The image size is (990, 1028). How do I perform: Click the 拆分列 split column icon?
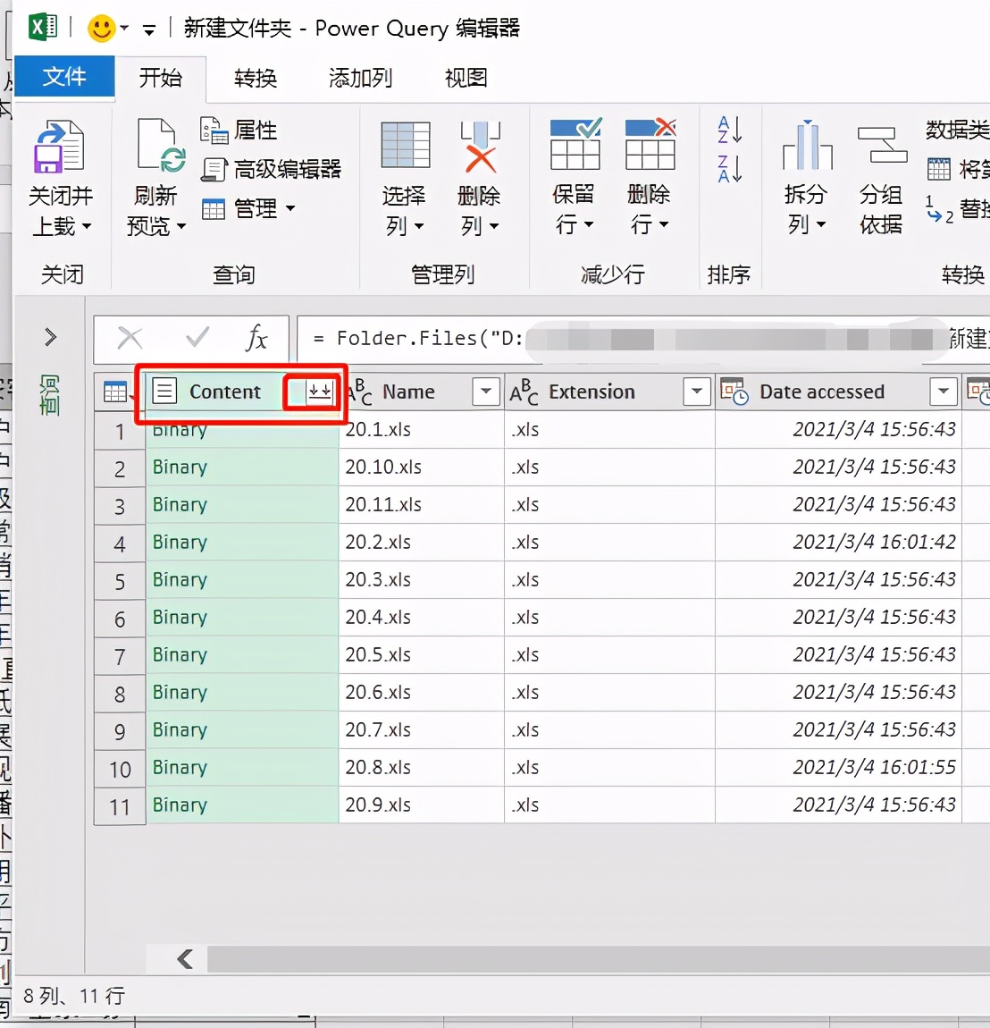pyautogui.click(x=807, y=145)
